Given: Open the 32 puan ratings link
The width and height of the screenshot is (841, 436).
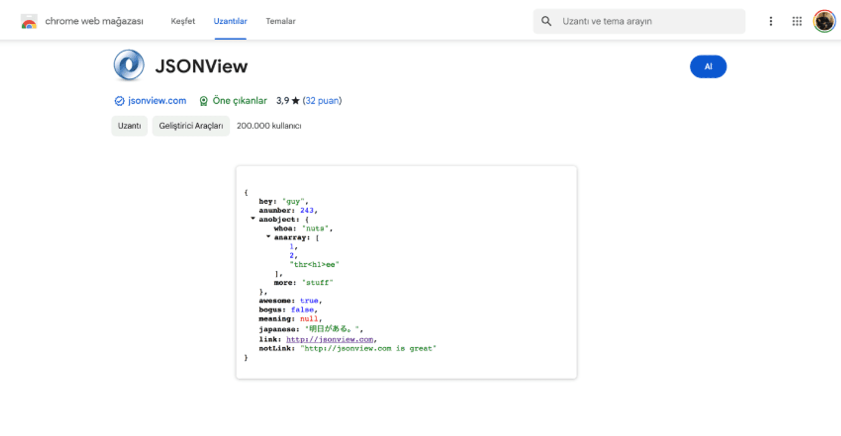Looking at the screenshot, I should (x=322, y=101).
